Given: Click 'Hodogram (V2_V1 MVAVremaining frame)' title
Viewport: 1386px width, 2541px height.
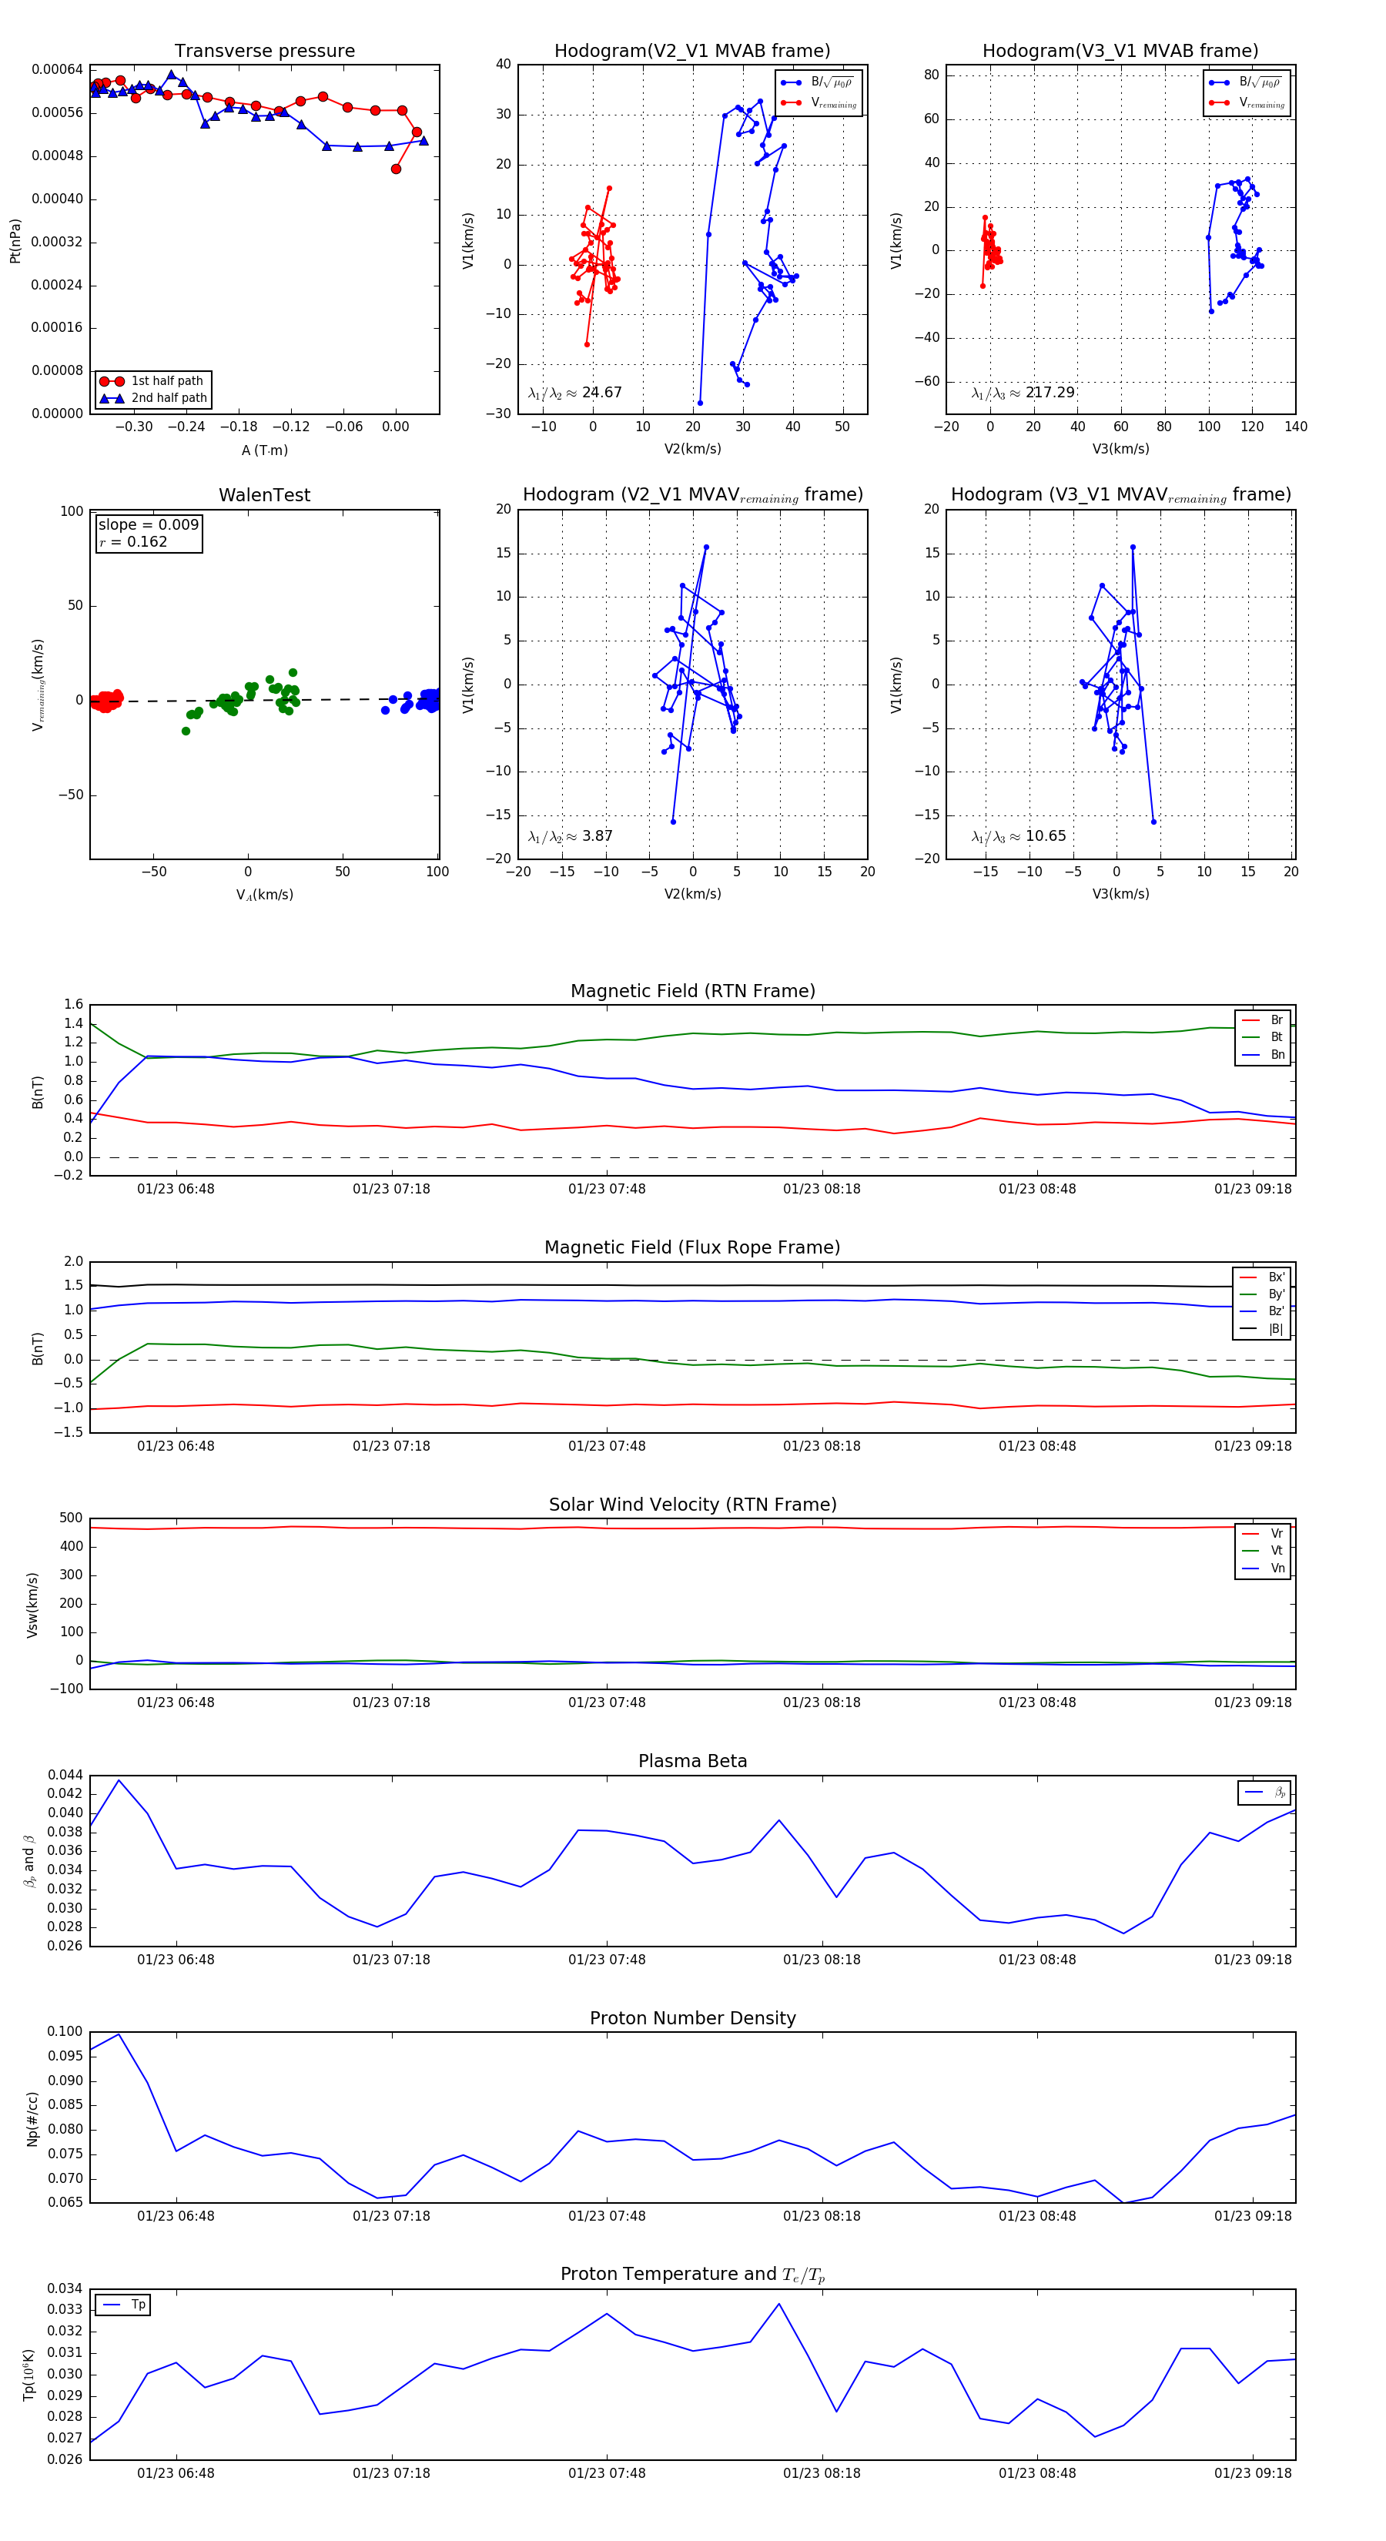Looking at the screenshot, I should click(692, 495).
